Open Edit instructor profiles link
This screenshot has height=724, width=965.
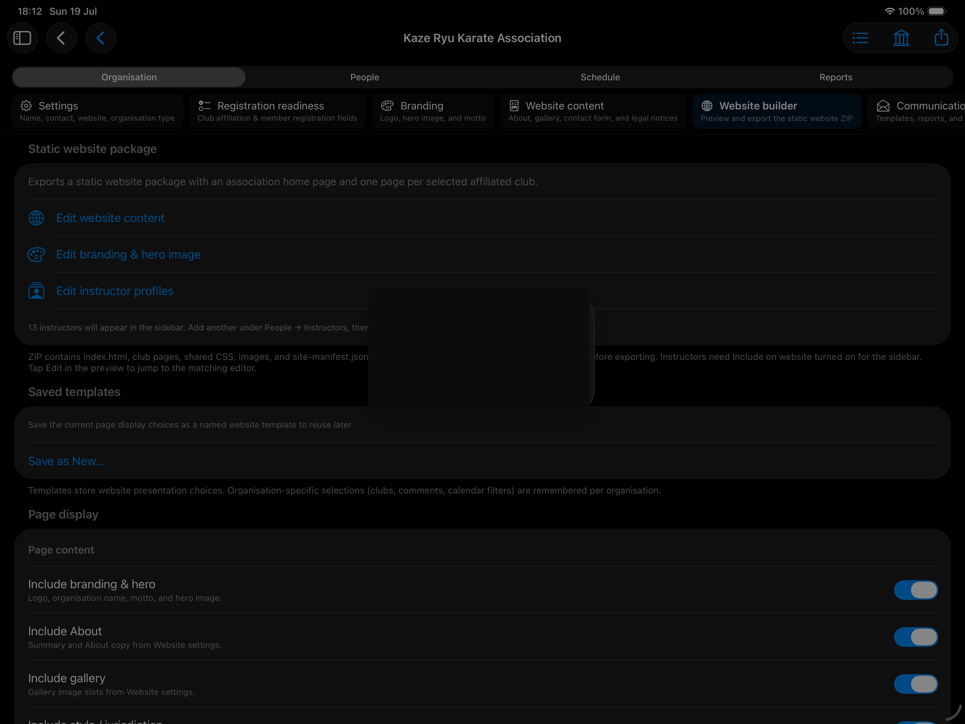(115, 291)
